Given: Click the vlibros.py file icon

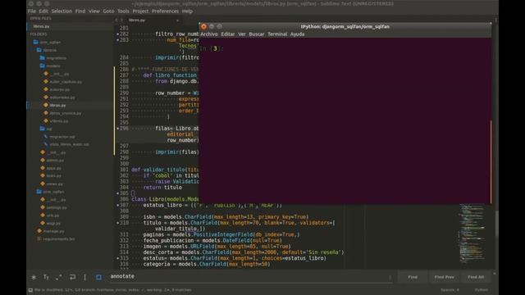Looking at the screenshot, I should 46,120.
